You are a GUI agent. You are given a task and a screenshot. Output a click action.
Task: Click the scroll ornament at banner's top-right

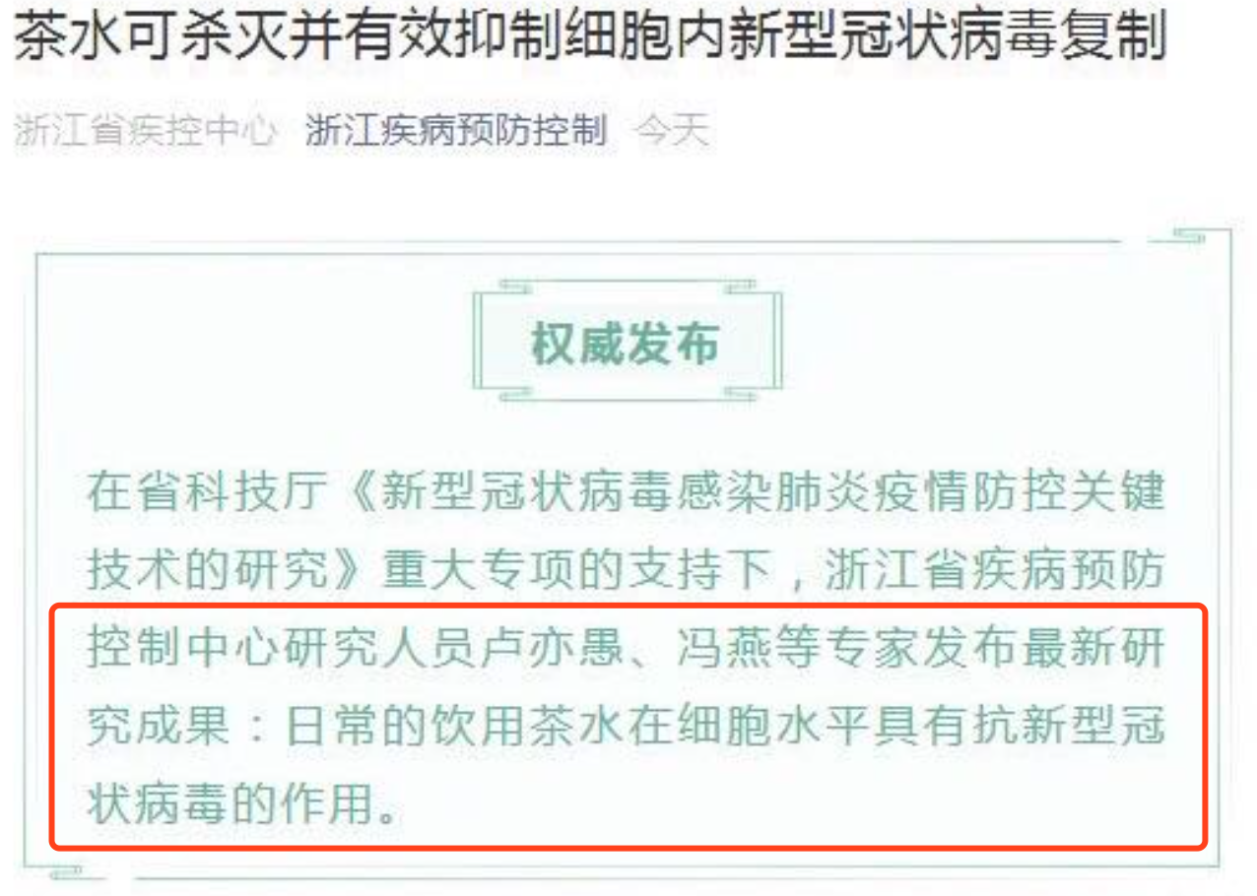[740, 287]
